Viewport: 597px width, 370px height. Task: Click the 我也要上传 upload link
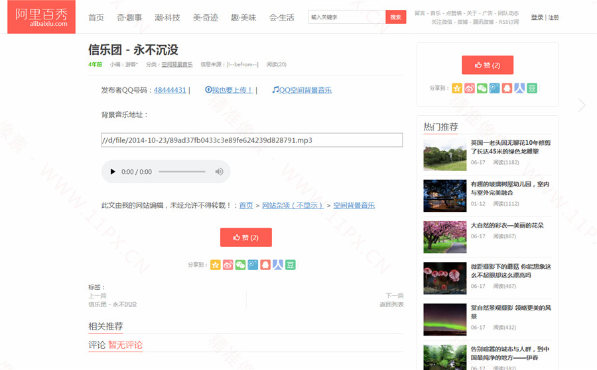229,90
